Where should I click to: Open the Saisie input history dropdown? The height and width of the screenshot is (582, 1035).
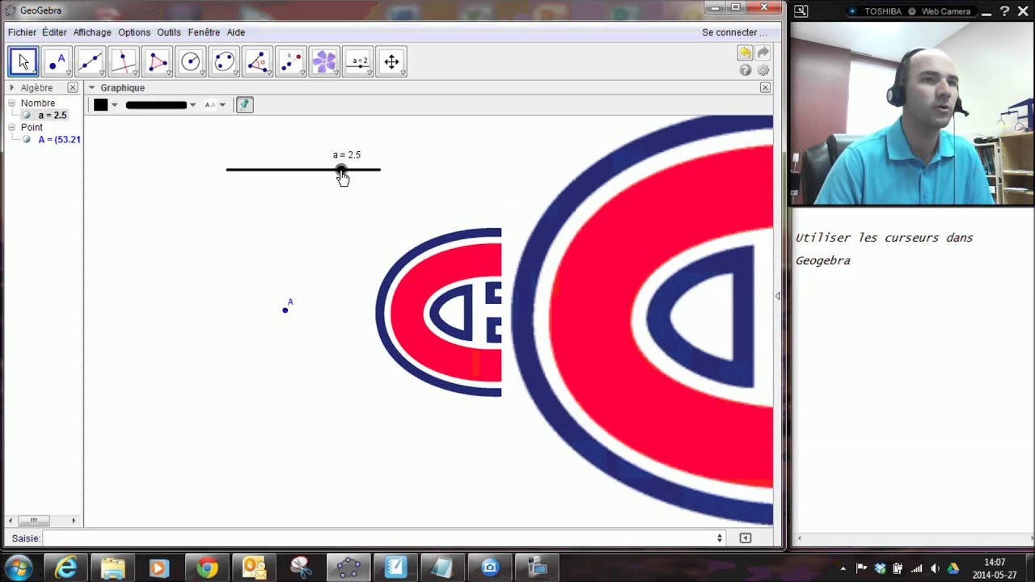click(x=720, y=538)
